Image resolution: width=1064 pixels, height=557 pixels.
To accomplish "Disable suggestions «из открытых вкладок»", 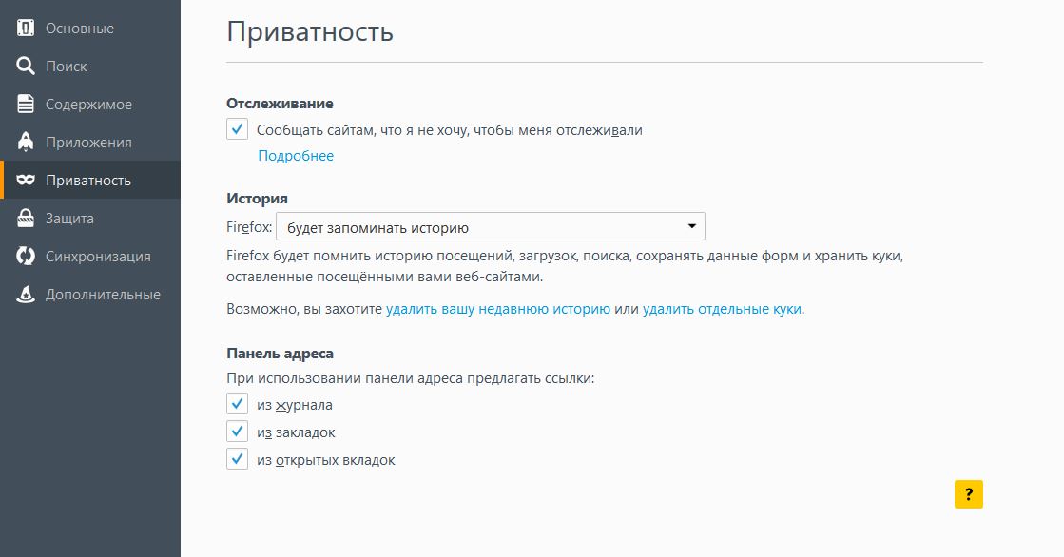I will [x=238, y=459].
